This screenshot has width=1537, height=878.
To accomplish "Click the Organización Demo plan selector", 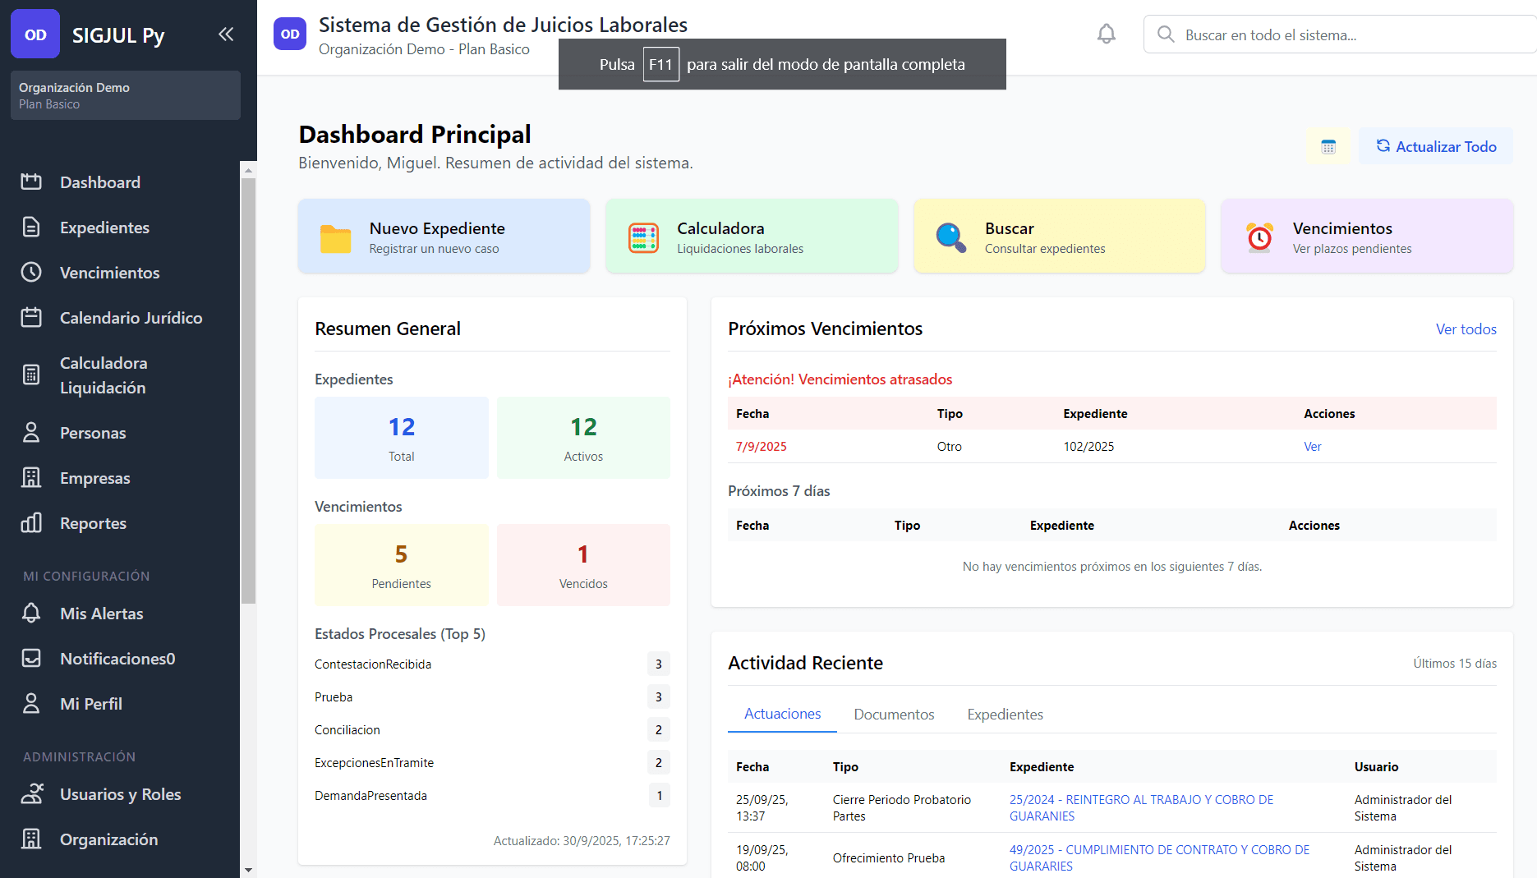I will tap(126, 95).
